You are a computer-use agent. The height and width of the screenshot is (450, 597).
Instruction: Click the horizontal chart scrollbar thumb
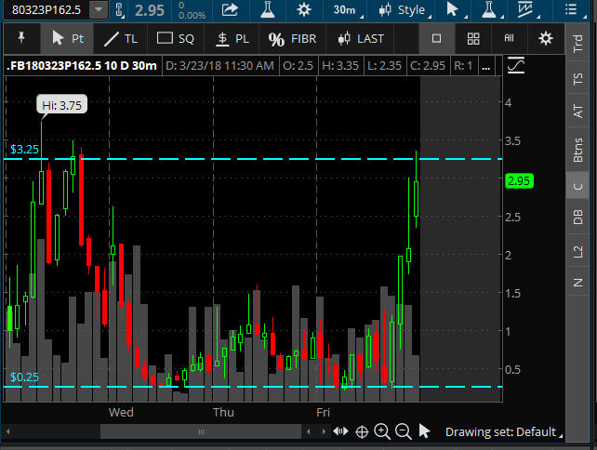pyautogui.click(x=200, y=431)
